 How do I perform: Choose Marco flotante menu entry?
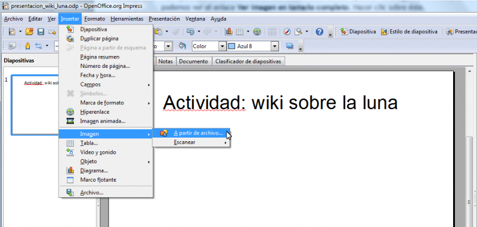click(x=106, y=179)
